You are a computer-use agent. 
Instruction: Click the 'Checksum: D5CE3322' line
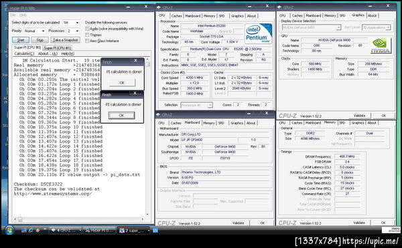38,184
